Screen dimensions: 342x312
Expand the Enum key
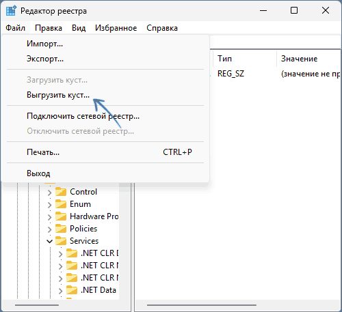click(49, 205)
